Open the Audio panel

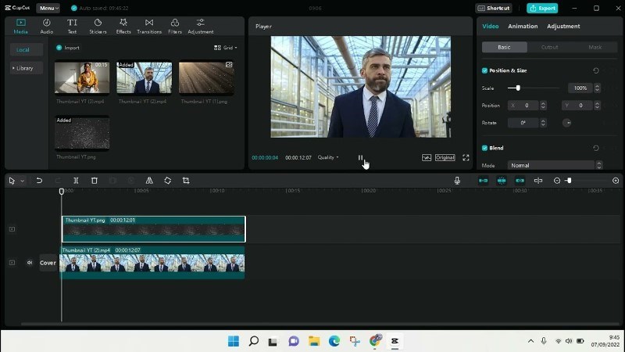47,27
